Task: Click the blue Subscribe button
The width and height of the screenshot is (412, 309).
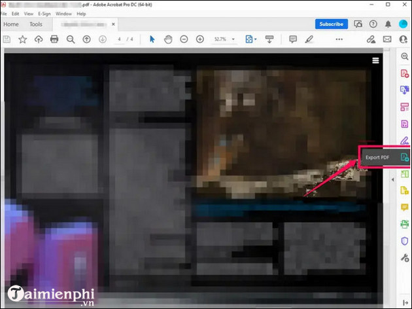Action: coord(331,24)
